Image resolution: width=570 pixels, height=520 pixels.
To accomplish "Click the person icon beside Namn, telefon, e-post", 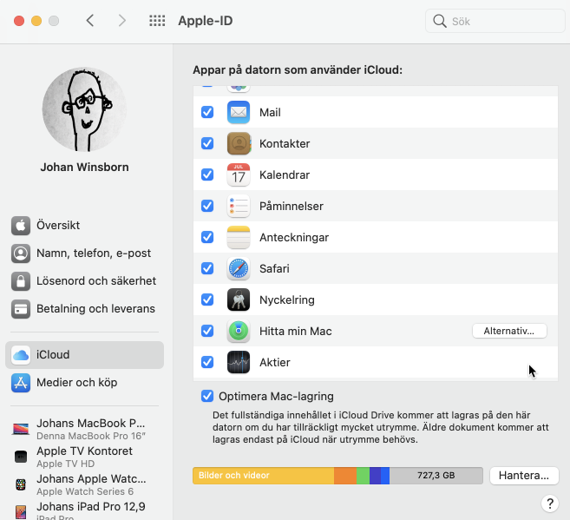I will 21,253.
